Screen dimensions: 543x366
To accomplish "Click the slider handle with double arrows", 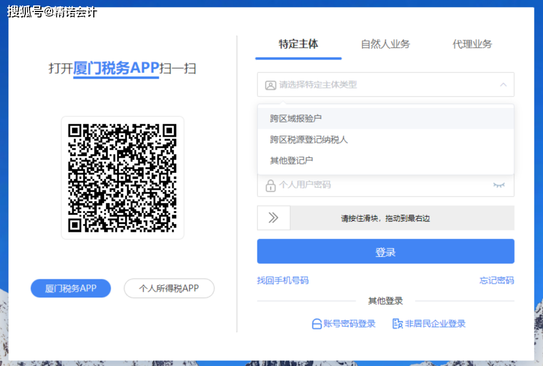I will click(274, 218).
